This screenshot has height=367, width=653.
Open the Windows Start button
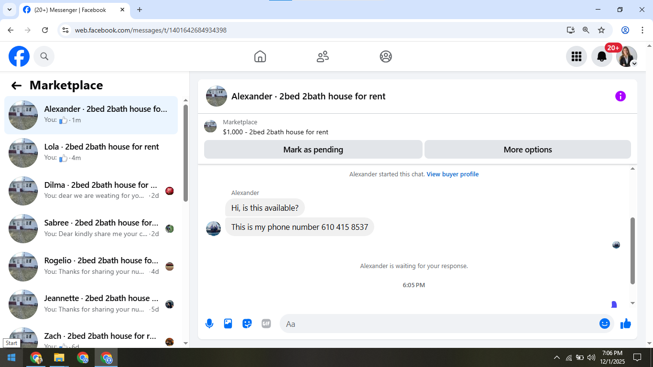[x=11, y=357]
